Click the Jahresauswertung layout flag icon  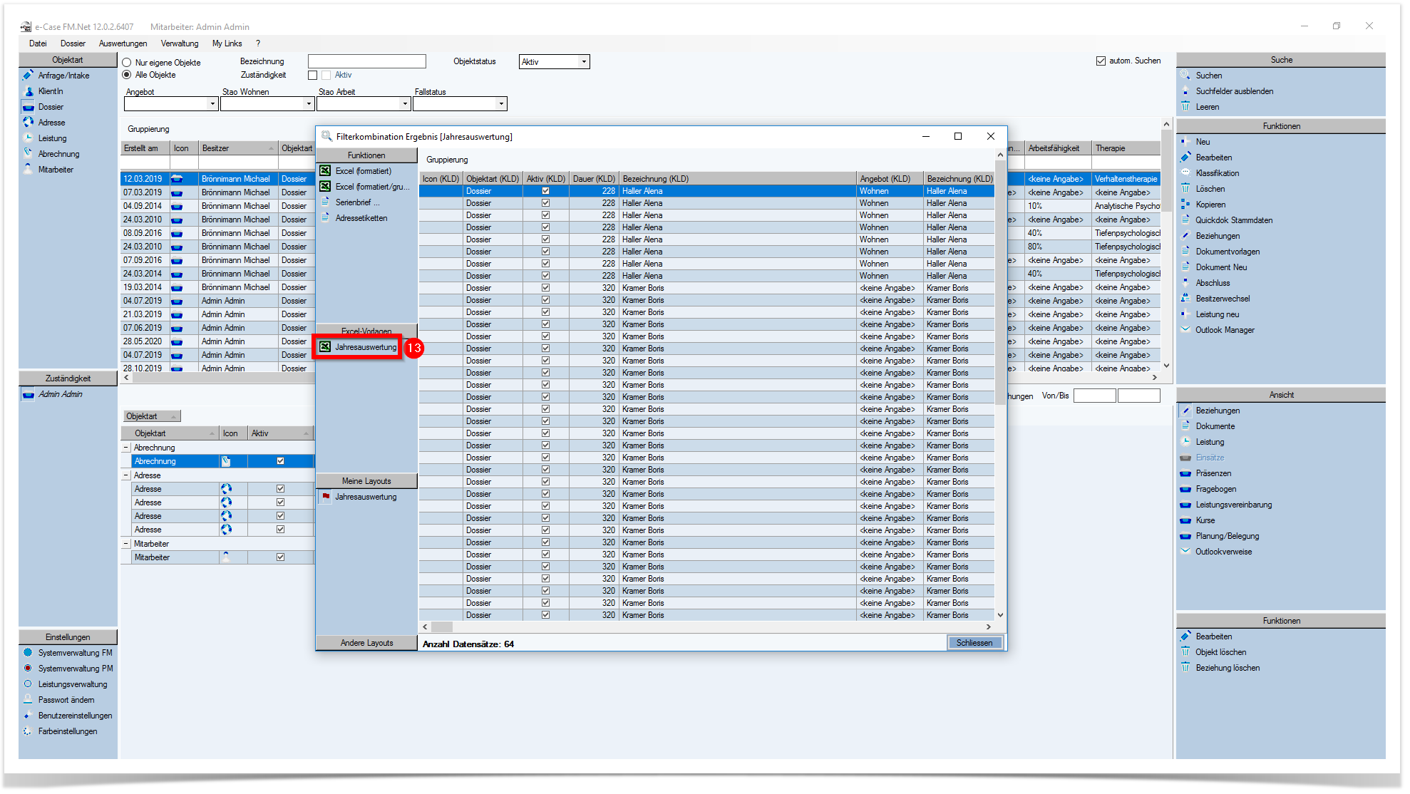click(x=325, y=497)
